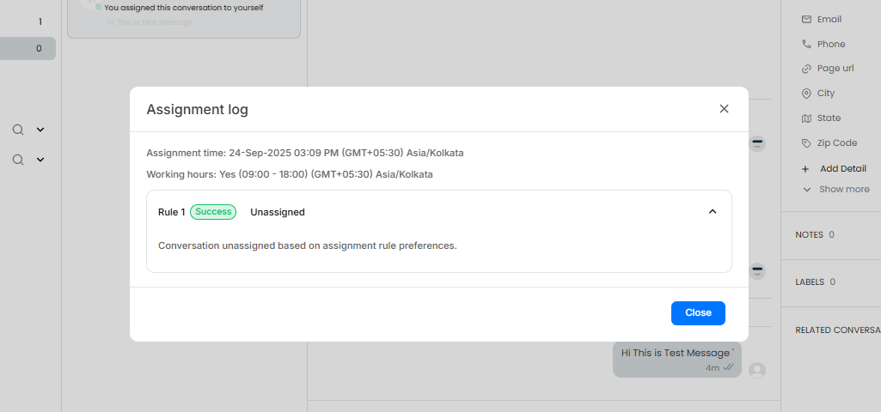This screenshot has height=412, width=881.
Task: Open the LABELS section
Action: [810, 282]
